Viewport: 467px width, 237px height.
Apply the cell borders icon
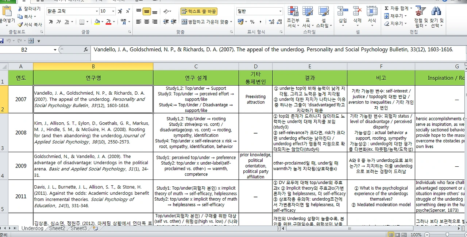coord(82,22)
